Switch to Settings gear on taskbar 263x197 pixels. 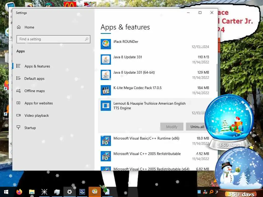[x=69, y=192]
